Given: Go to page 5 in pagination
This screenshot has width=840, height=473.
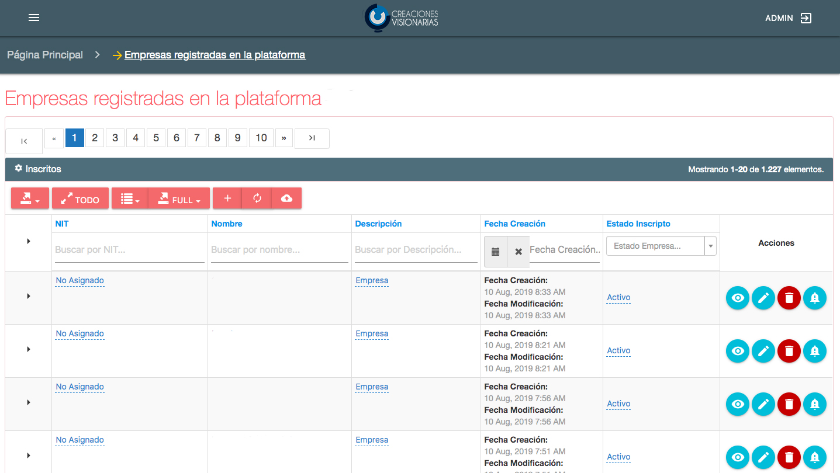Looking at the screenshot, I should pyautogui.click(x=155, y=138).
